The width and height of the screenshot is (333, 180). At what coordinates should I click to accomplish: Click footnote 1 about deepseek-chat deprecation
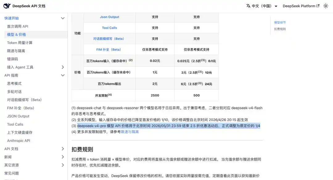(167, 111)
